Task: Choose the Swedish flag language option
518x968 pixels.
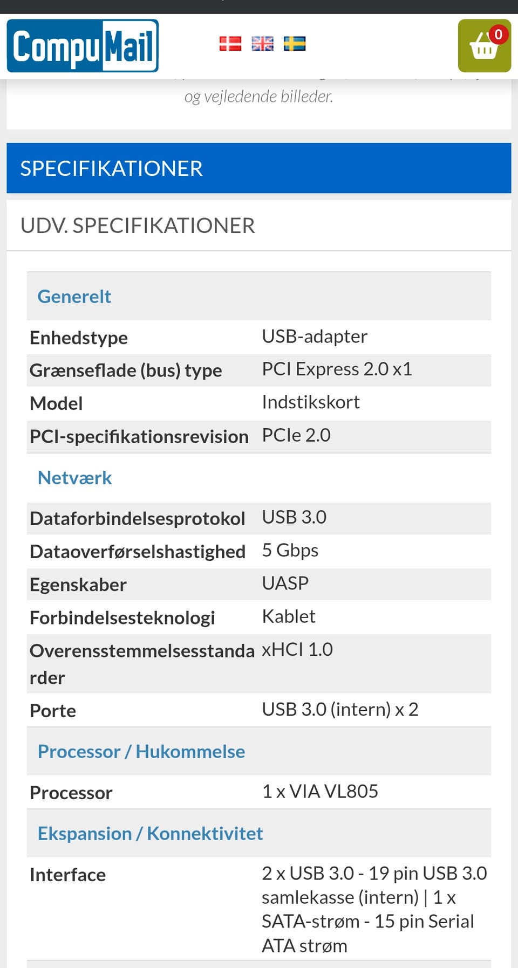Action: [x=295, y=44]
